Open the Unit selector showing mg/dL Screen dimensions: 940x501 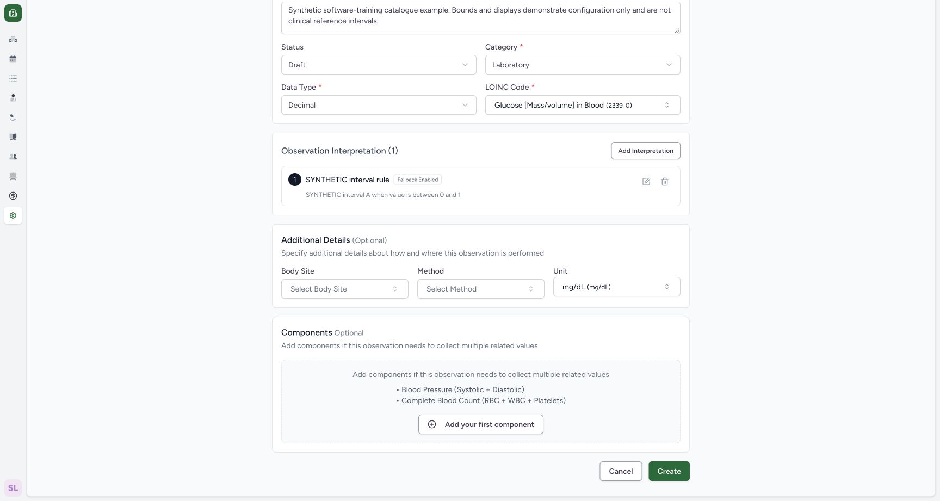[x=617, y=287]
